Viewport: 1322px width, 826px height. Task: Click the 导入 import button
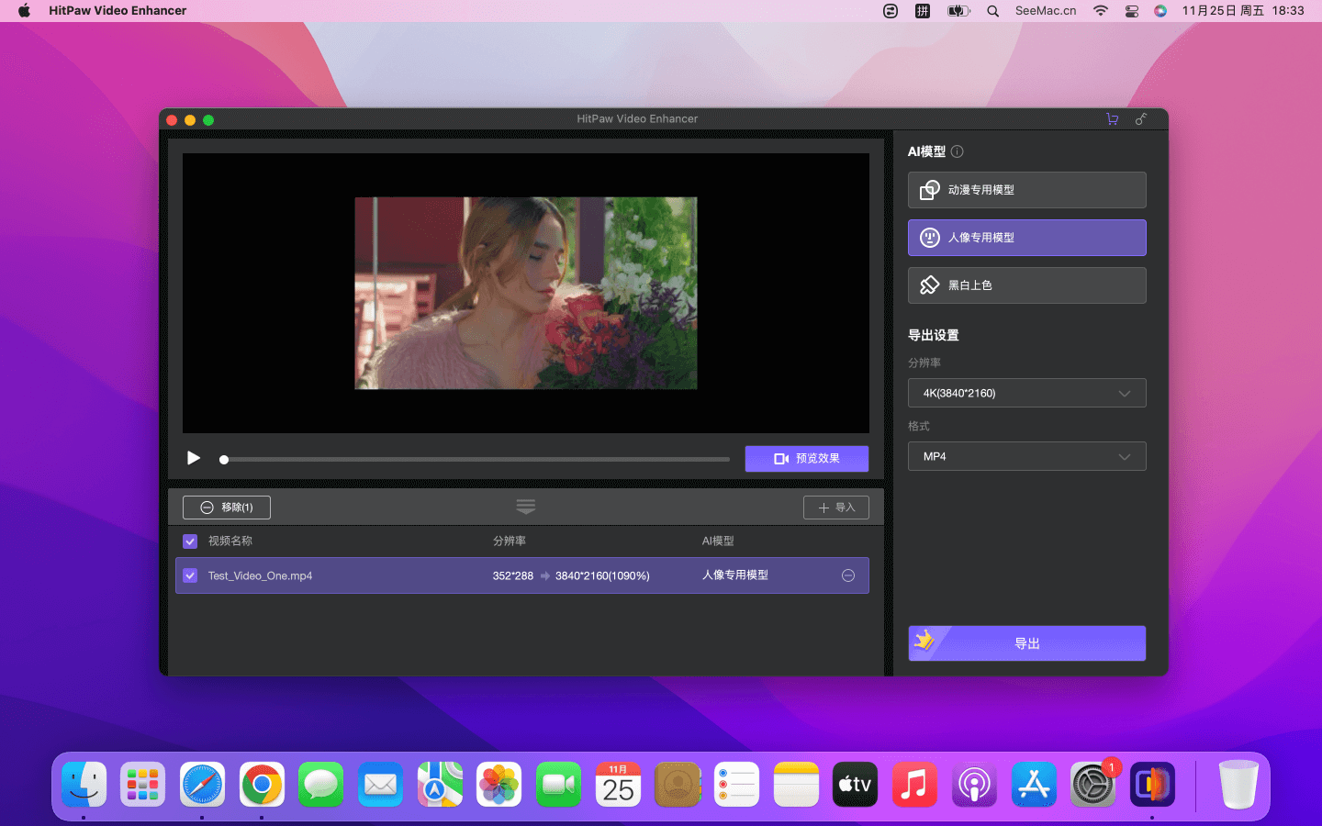(835, 508)
